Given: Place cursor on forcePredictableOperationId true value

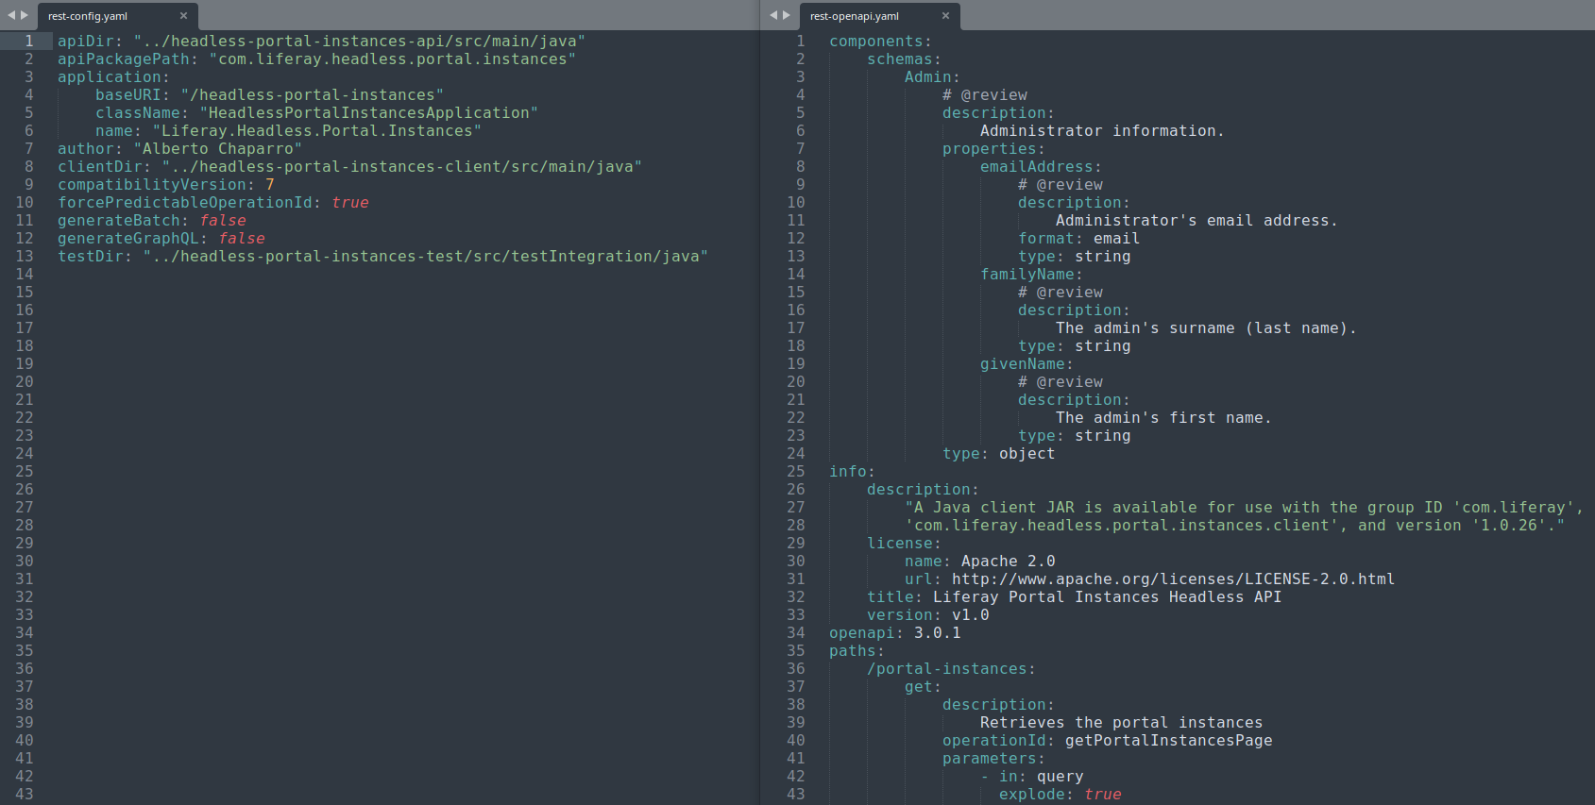Looking at the screenshot, I should 349,203.
